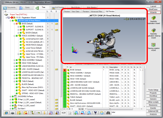
Task: Open the Assembly duplication wizard
Action: pyautogui.click(x=154, y=20)
